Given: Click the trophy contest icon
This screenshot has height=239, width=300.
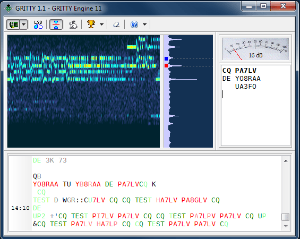Looking at the screenshot, I should (91, 24).
